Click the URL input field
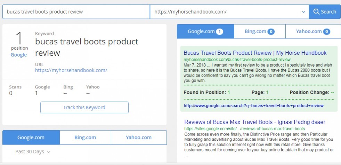Viewport: 341px width, 165px height. 229,12
